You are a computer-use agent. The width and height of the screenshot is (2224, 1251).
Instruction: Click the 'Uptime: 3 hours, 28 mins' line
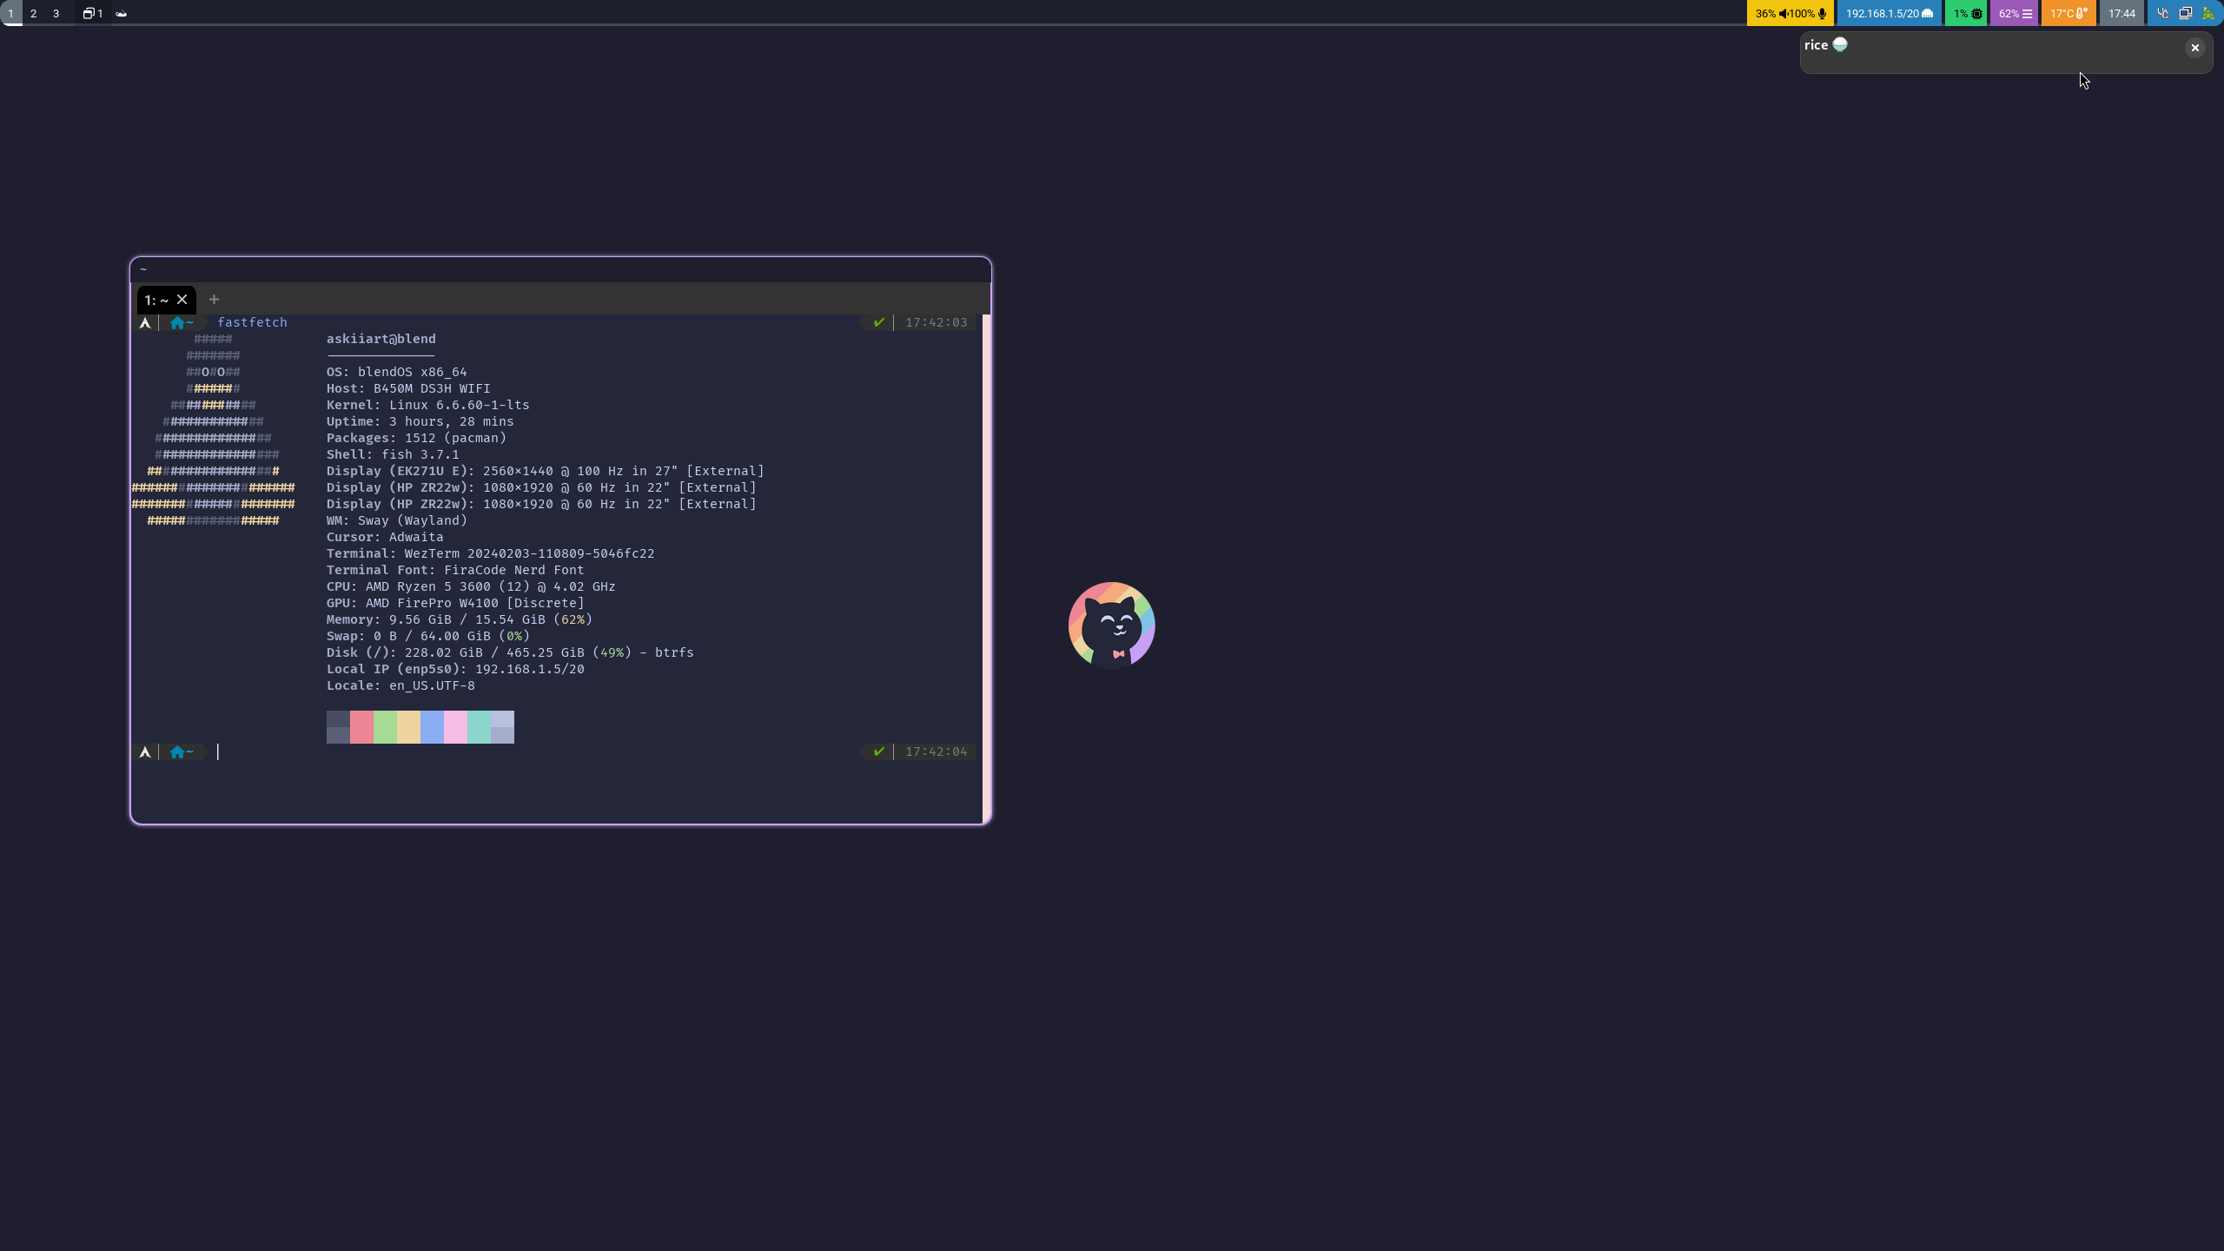tap(420, 421)
